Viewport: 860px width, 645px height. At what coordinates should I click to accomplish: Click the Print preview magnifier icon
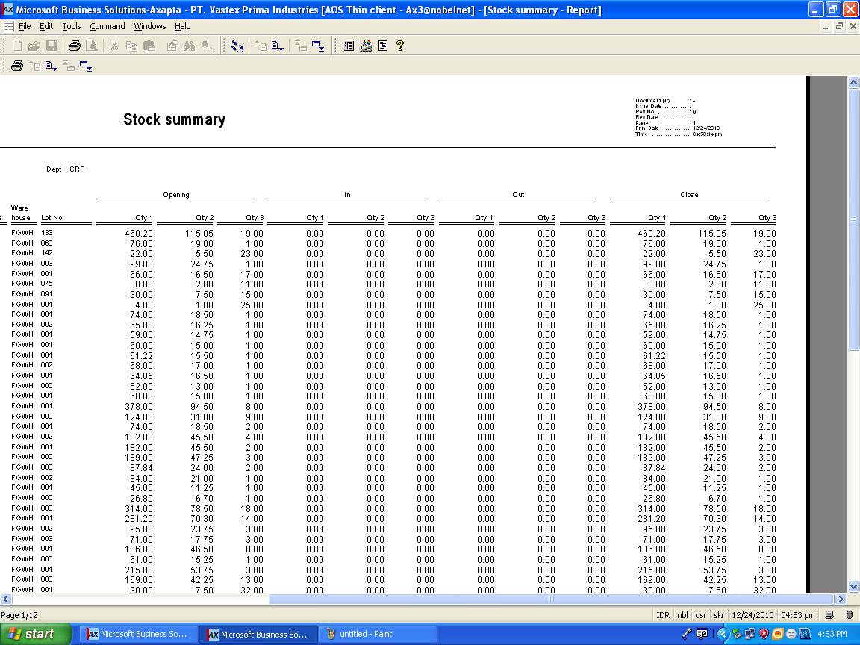(x=92, y=46)
